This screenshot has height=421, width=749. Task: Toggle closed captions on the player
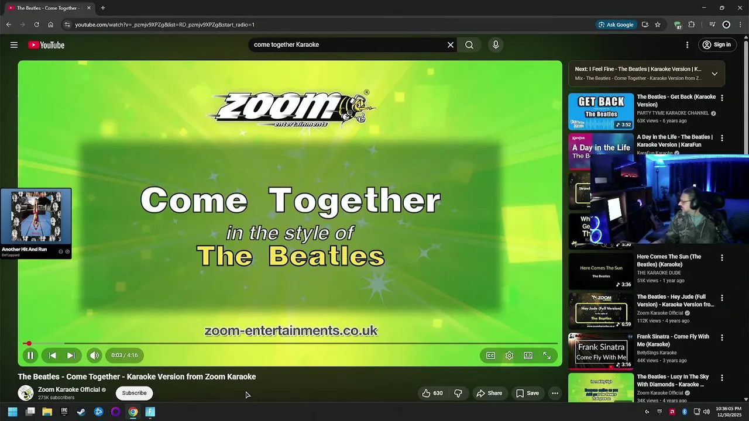(491, 356)
